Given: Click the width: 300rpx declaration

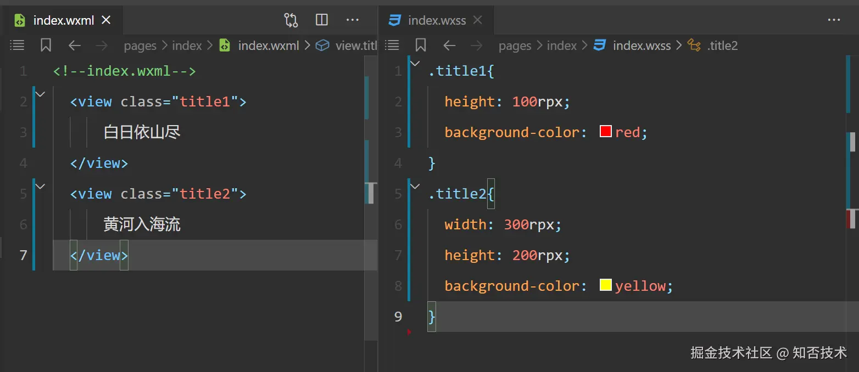Looking at the screenshot, I should tap(503, 224).
